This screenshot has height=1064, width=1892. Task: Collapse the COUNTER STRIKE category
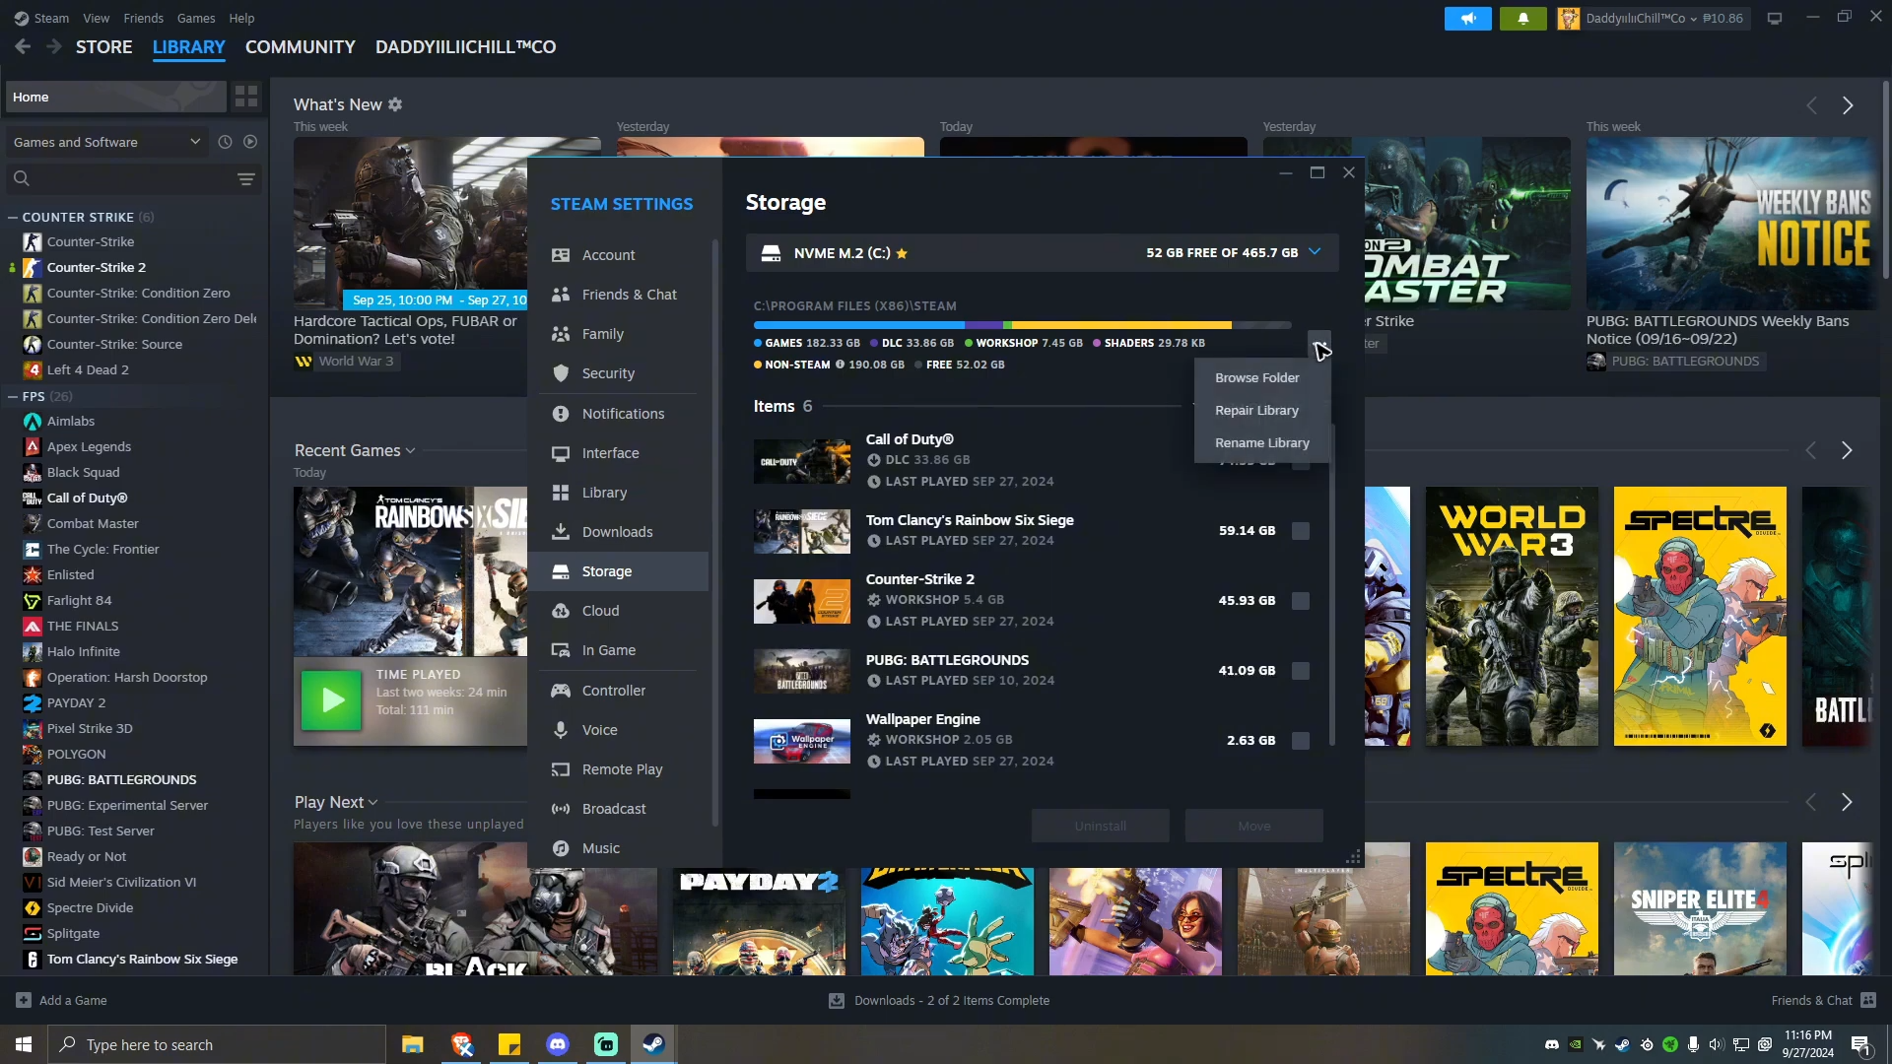coord(13,217)
